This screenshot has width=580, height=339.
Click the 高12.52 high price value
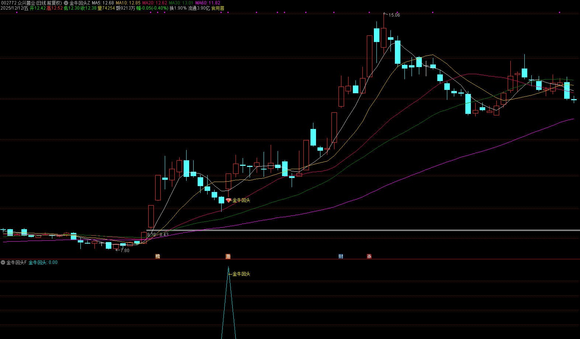pyautogui.click(x=55, y=8)
